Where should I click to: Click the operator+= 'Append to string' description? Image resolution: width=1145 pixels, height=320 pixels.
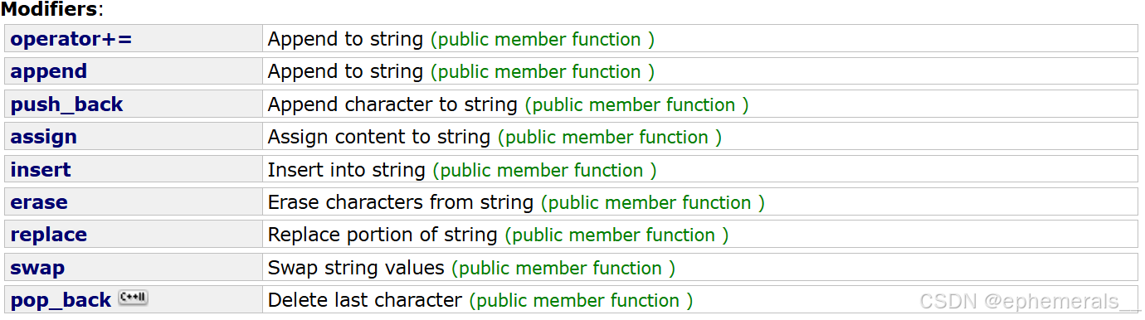(345, 39)
